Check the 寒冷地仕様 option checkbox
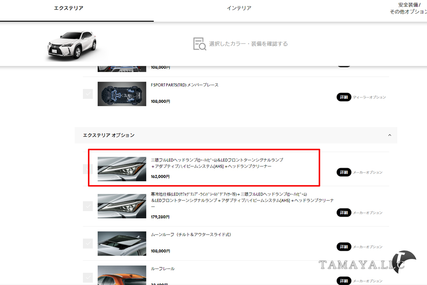The height and width of the screenshot is (285, 427). pyautogui.click(x=88, y=206)
